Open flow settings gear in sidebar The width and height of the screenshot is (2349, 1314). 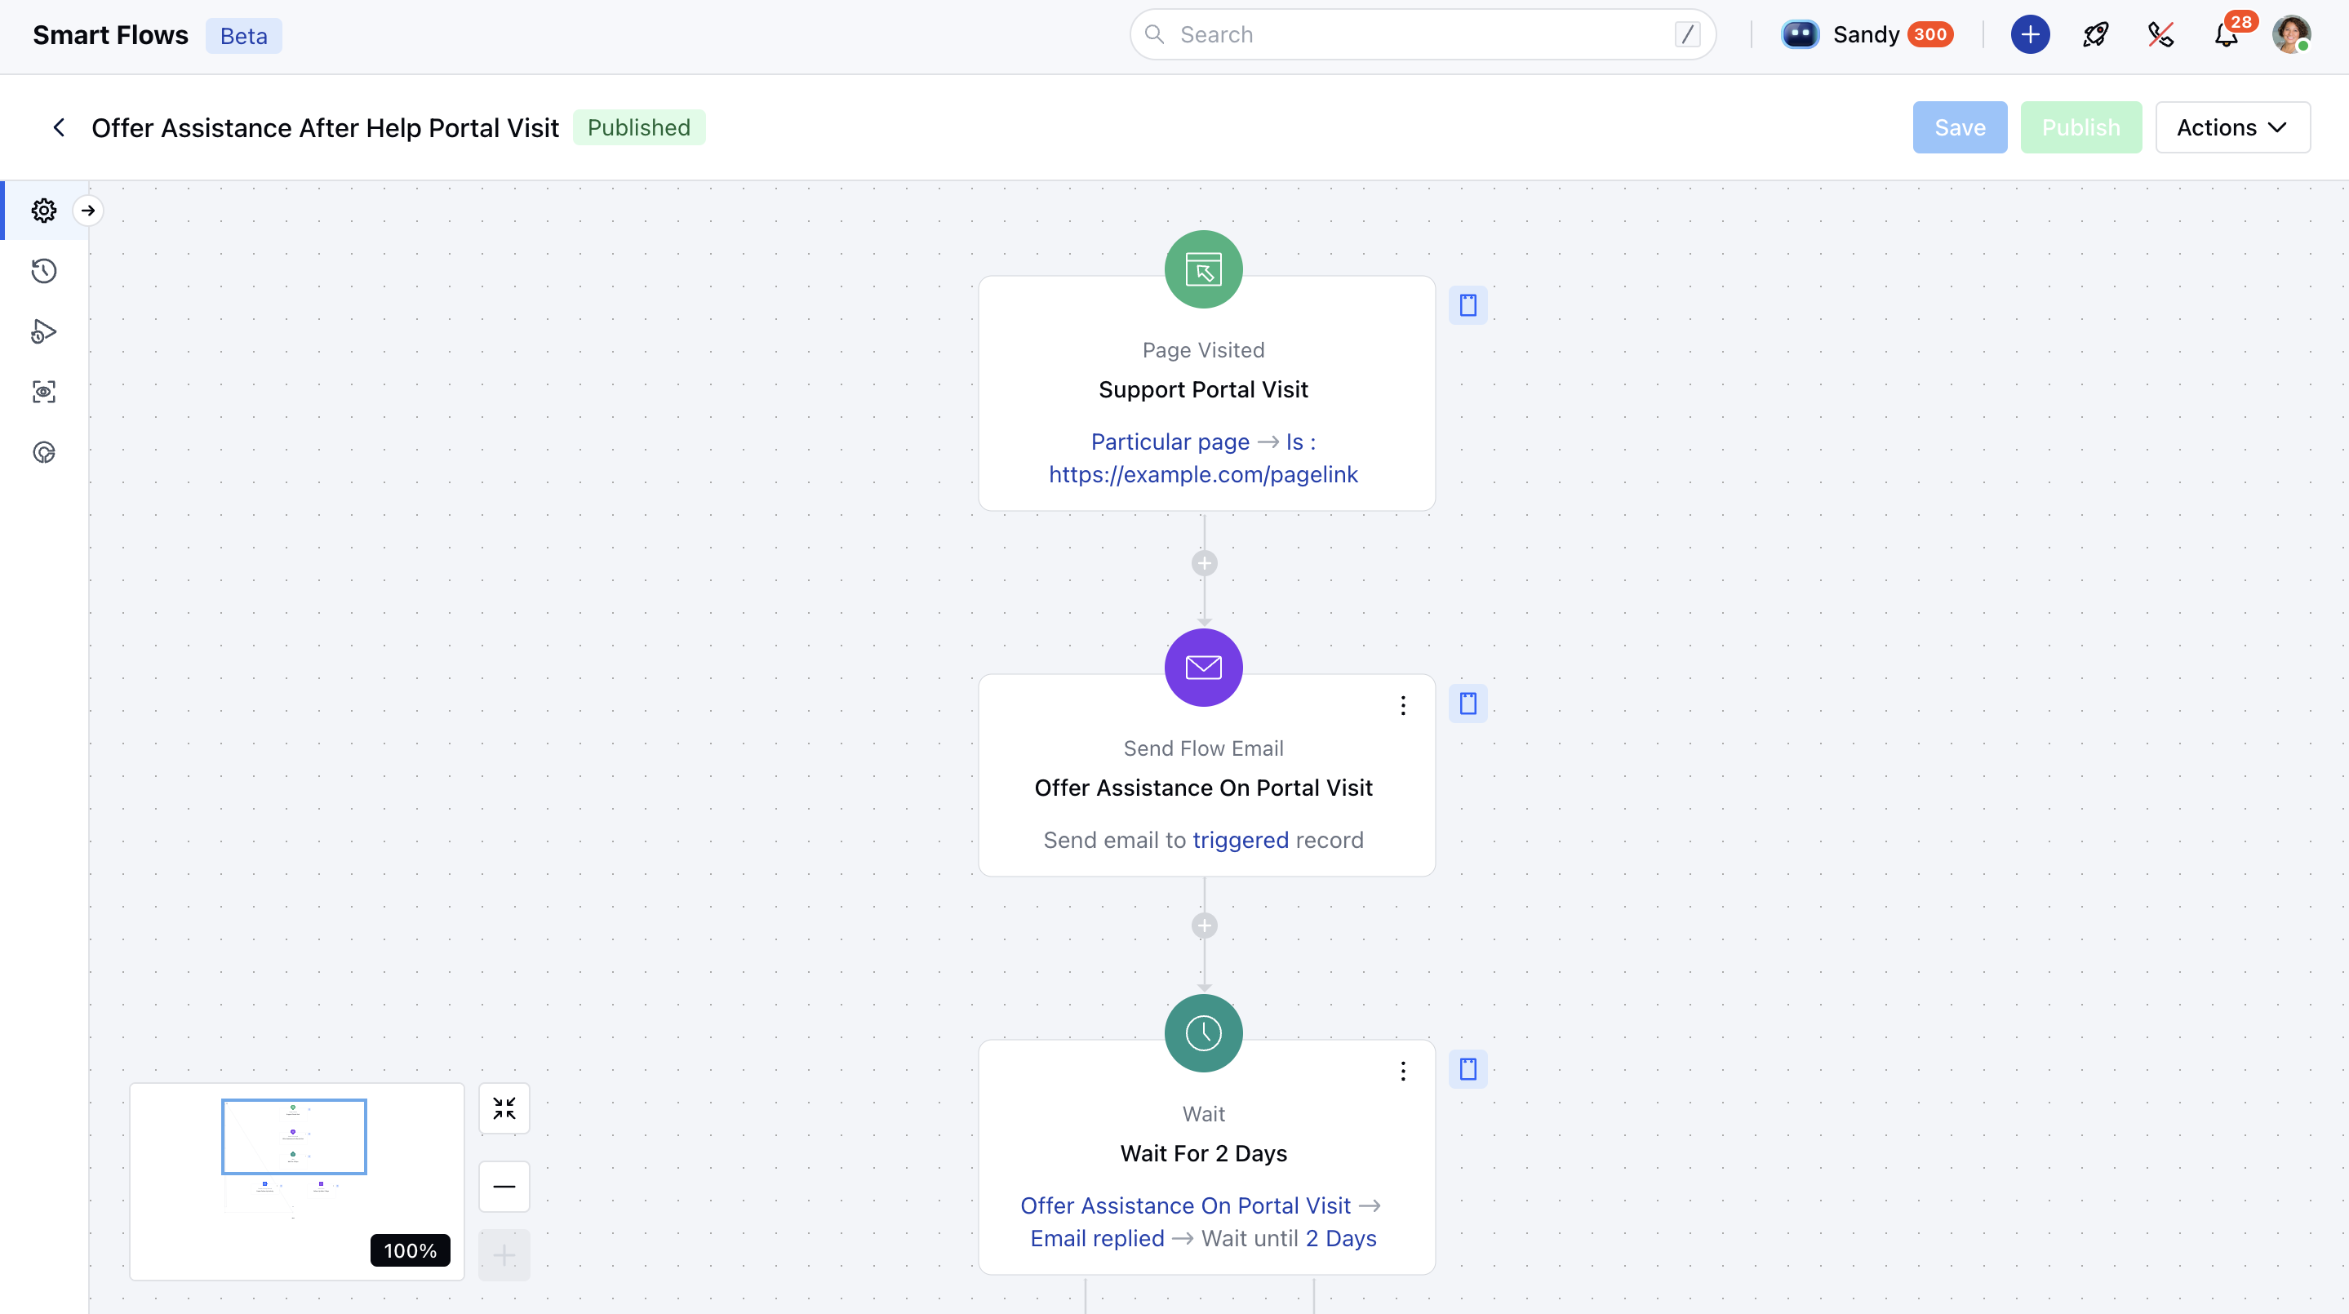tap(44, 211)
